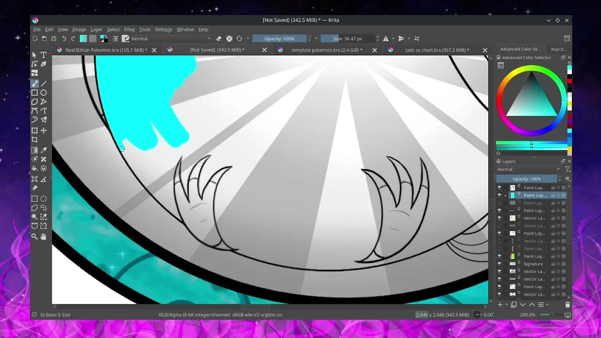
Task: Select the Crop tool
Action: pos(34,140)
